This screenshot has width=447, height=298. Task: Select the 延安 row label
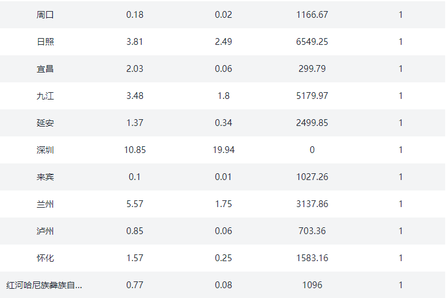45,123
